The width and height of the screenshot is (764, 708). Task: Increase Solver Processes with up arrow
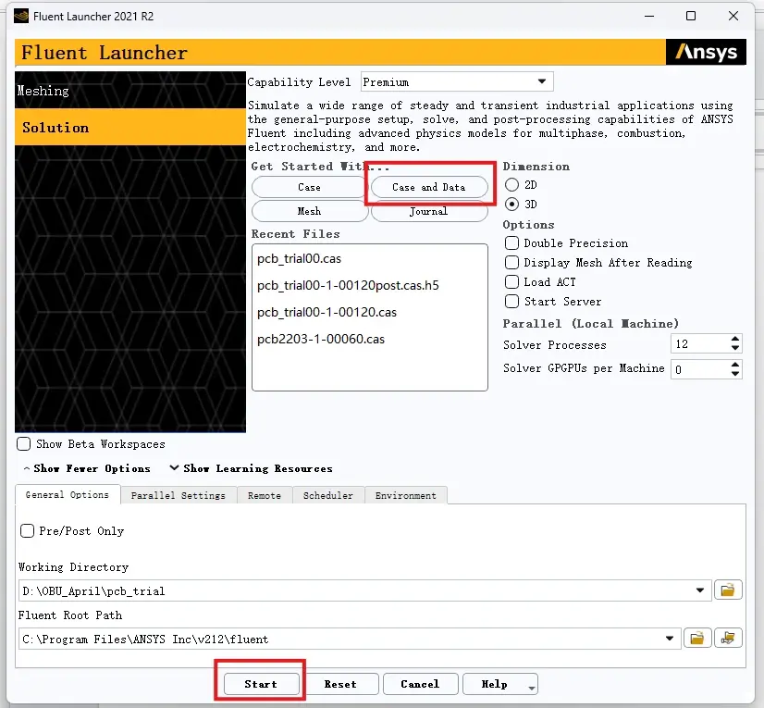point(735,339)
